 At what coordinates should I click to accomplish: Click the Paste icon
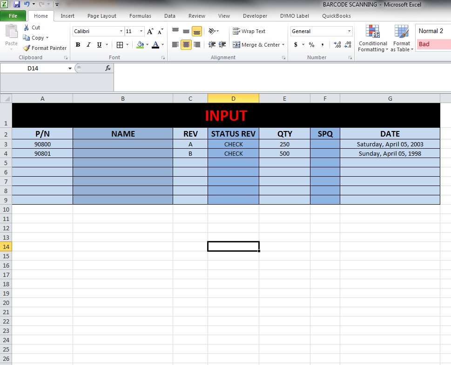(12, 32)
